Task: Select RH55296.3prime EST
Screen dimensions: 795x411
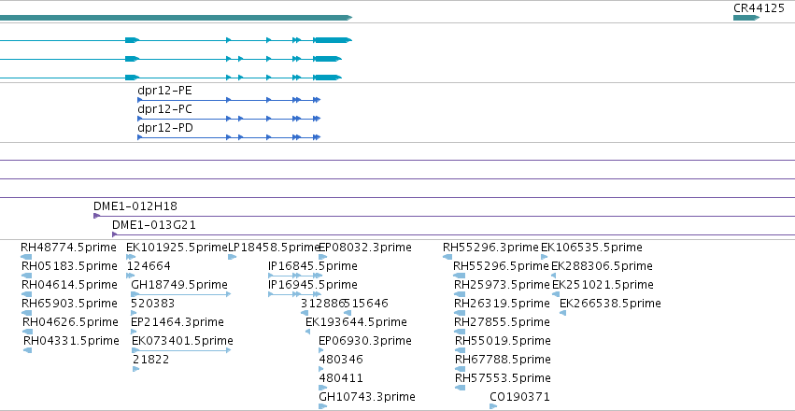Action: tap(490, 248)
